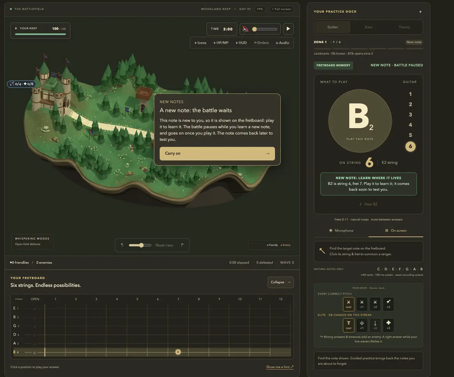Select the Microphone input tab
454x377 pixels.
pyautogui.click(x=341, y=230)
